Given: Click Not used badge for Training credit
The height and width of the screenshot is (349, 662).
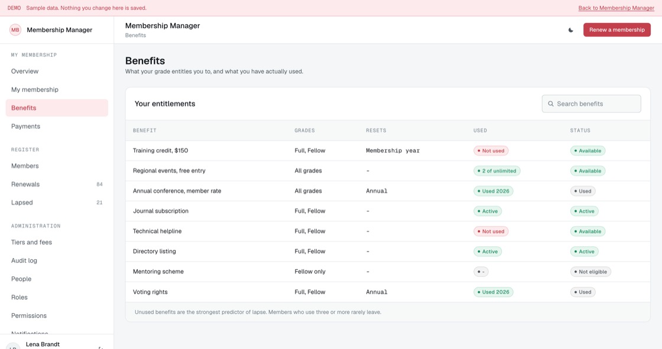Looking at the screenshot, I should (x=491, y=151).
